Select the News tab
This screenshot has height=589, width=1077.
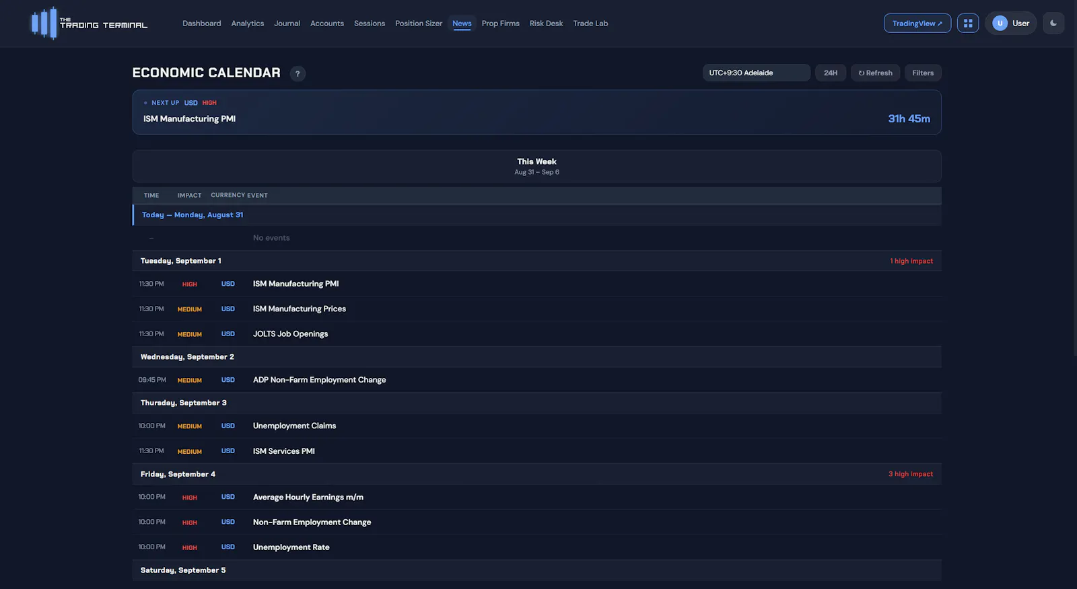[462, 24]
